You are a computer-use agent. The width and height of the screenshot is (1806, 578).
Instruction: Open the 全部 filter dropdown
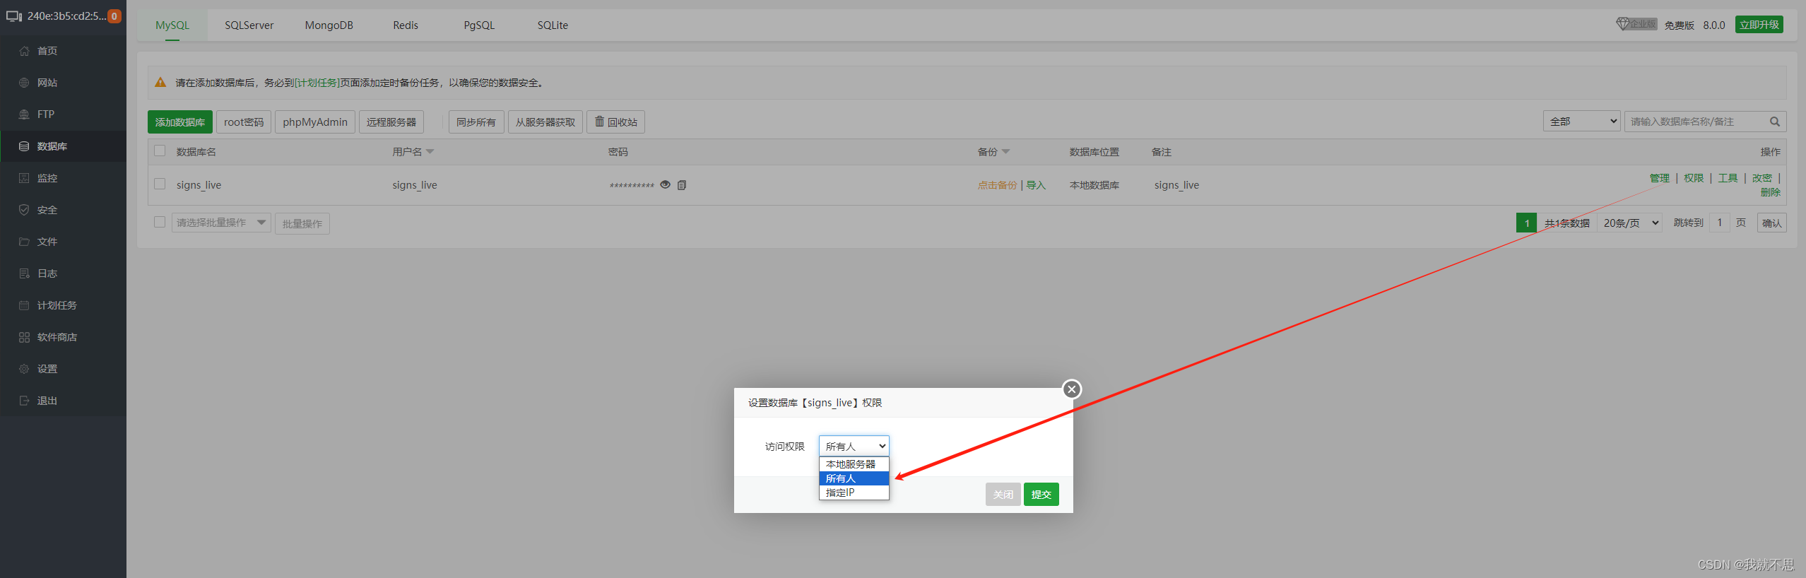click(1581, 122)
